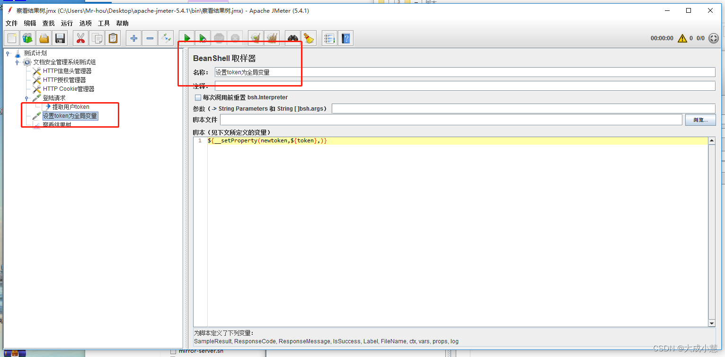Viewport: 725px width, 357px height.
Task: Open the 运行 menu
Action: [x=67, y=23]
